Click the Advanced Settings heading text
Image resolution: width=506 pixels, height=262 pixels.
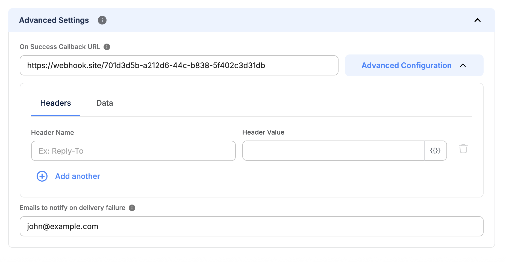tap(54, 20)
